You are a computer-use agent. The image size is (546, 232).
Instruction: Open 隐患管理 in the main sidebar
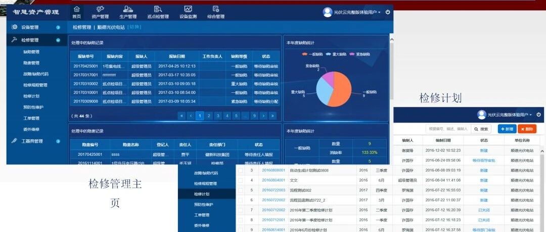click(x=31, y=63)
